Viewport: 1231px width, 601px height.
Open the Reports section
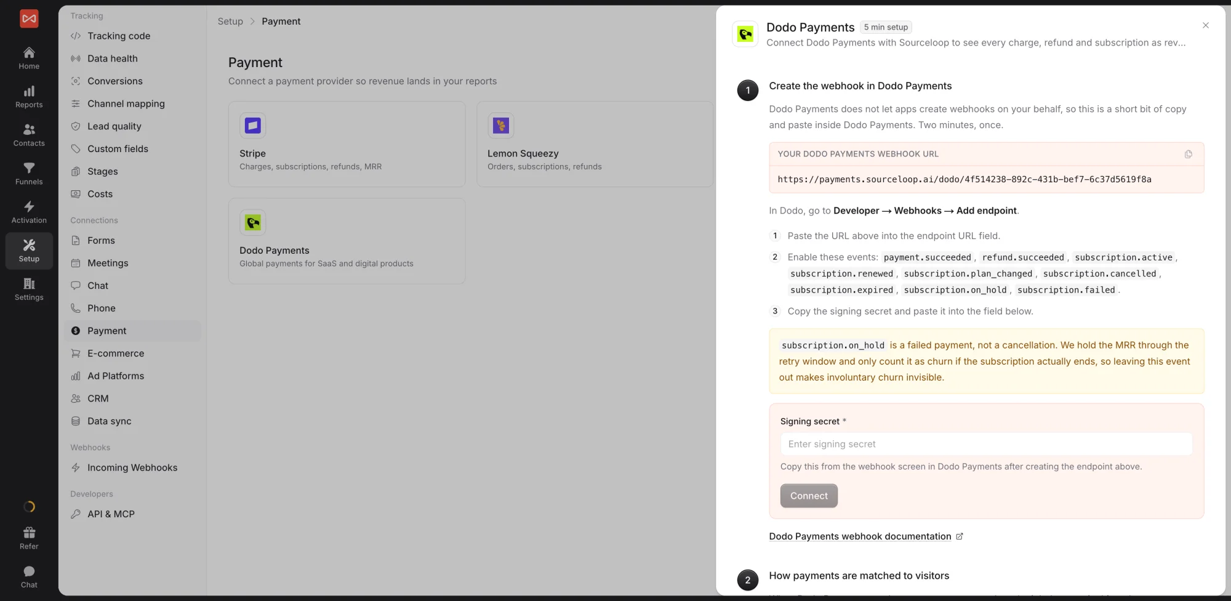click(x=29, y=97)
